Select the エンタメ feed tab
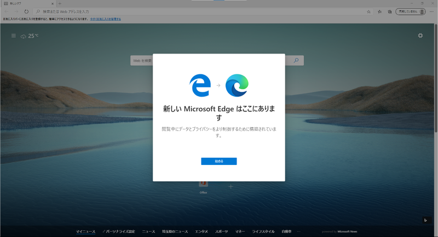Image resolution: width=438 pixels, height=237 pixels. (x=201, y=232)
